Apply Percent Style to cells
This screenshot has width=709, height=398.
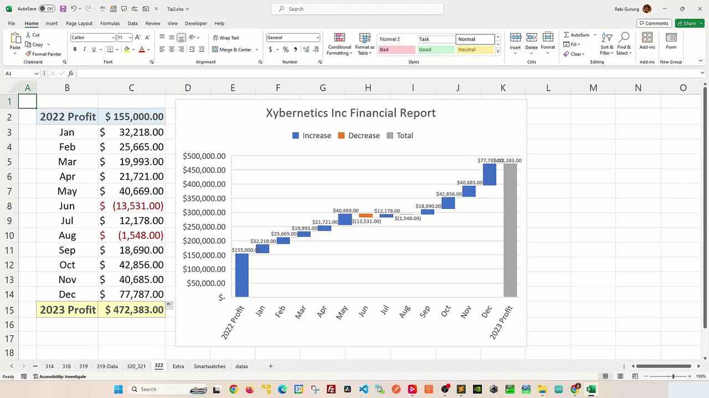click(x=285, y=49)
